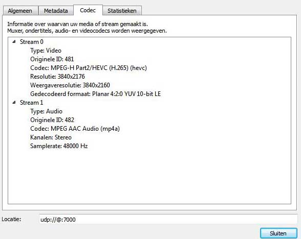Select the MPEG AAC Audio codec row
This screenshot has width=301, height=239.
75,129
